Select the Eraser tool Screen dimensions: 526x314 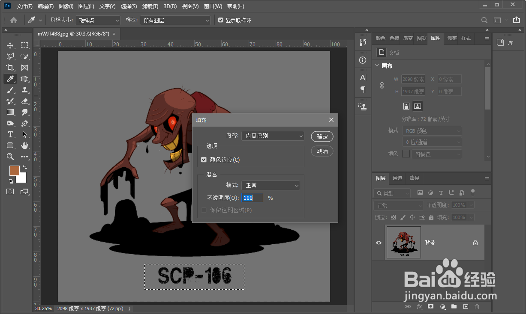25,101
